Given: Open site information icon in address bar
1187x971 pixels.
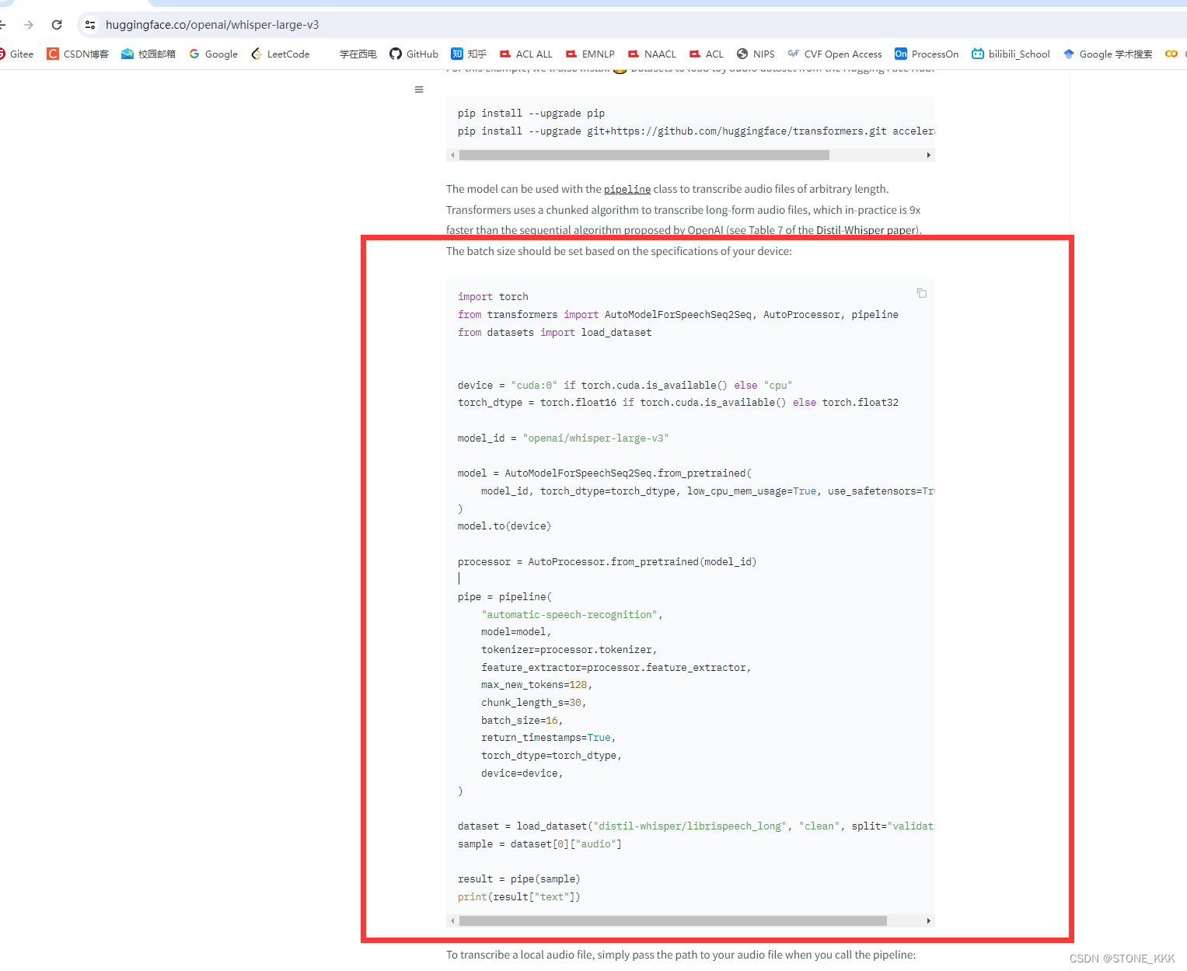Looking at the screenshot, I should coord(90,25).
